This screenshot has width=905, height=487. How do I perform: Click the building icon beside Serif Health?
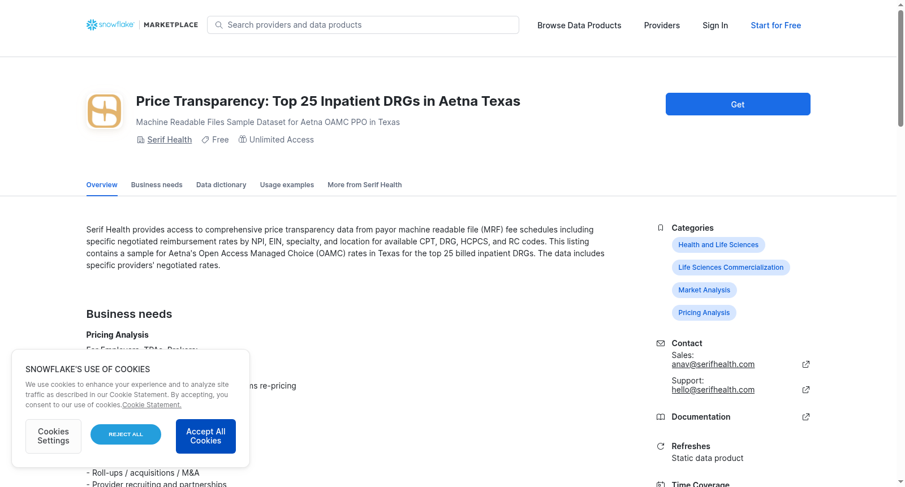click(141, 140)
